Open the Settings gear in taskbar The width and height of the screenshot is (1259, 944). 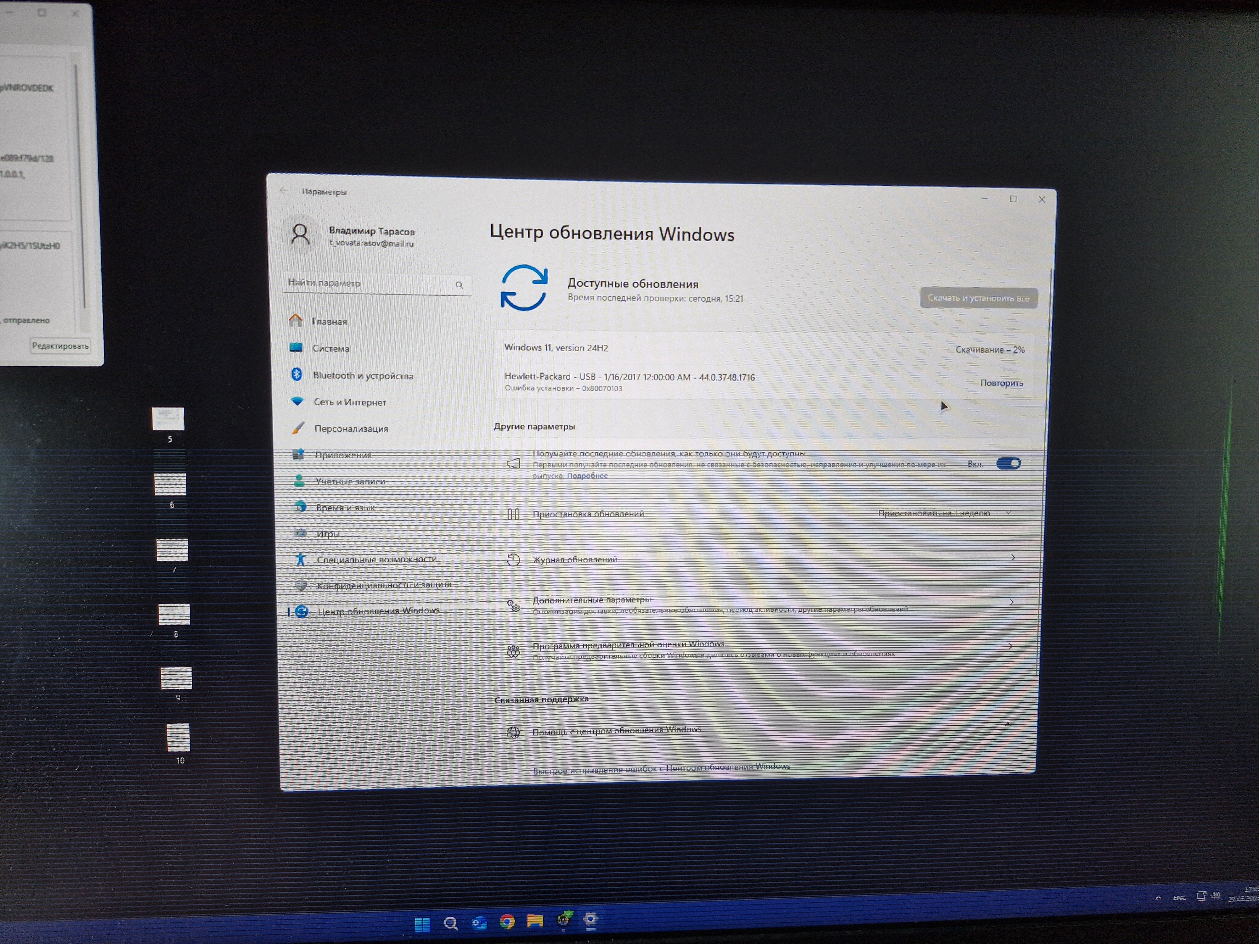591,919
